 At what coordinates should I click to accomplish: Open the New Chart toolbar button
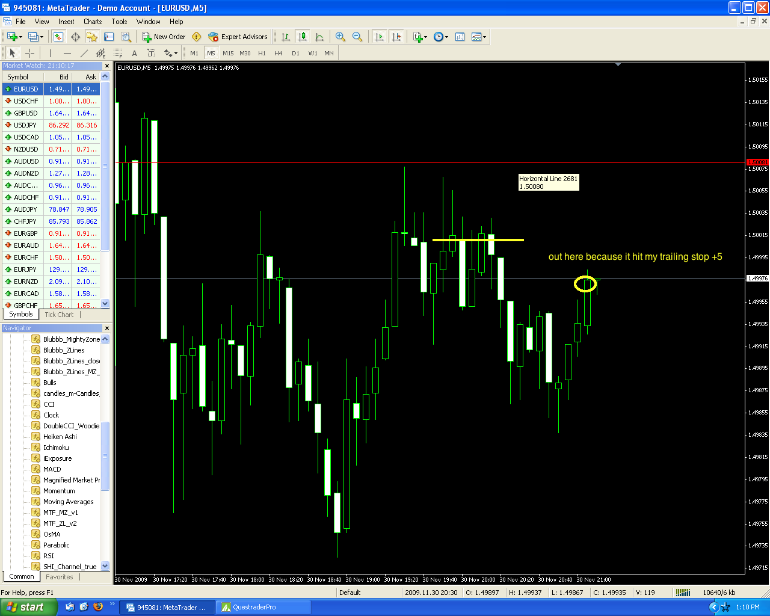pyautogui.click(x=14, y=37)
